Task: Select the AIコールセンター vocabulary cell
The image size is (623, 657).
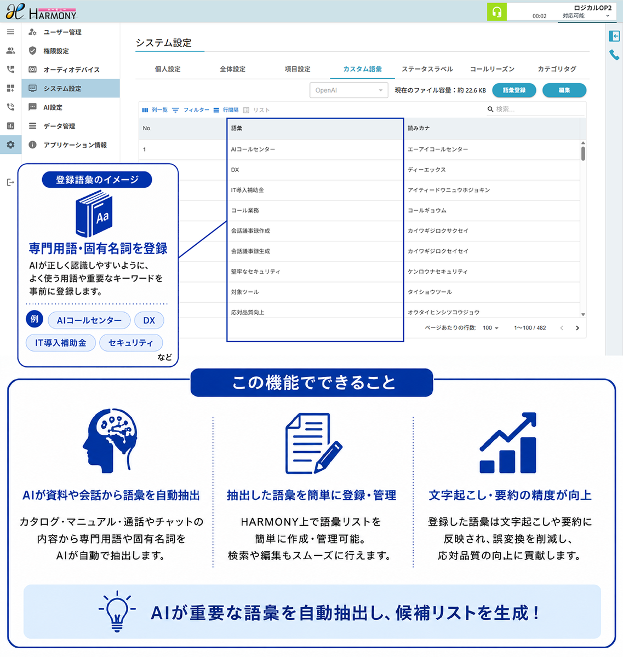Action: click(x=315, y=149)
